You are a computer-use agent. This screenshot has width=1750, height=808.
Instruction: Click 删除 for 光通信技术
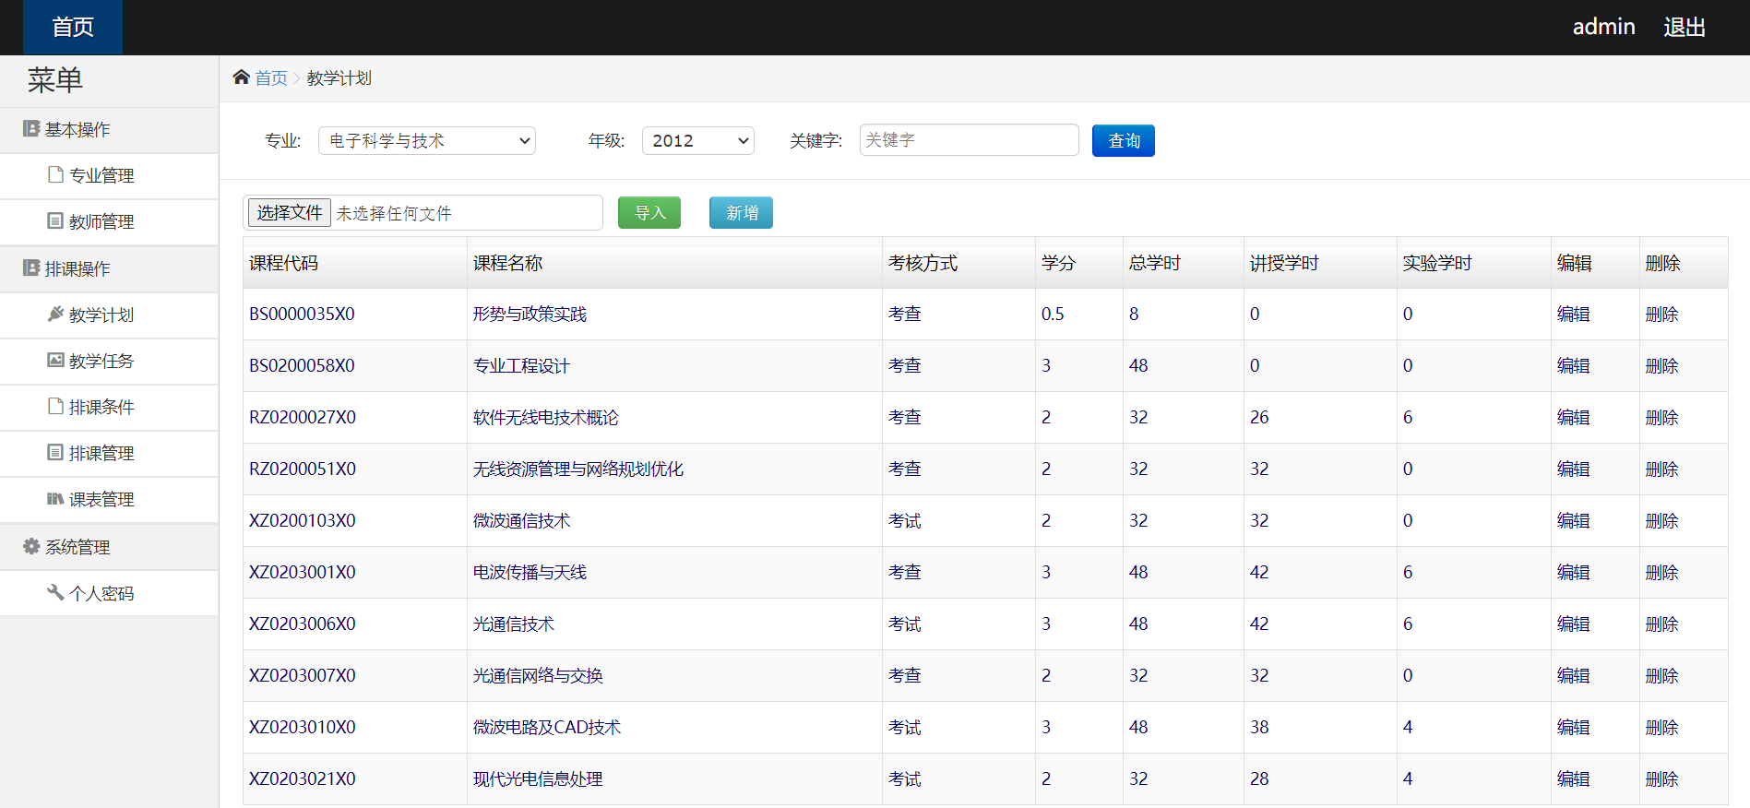(1661, 624)
